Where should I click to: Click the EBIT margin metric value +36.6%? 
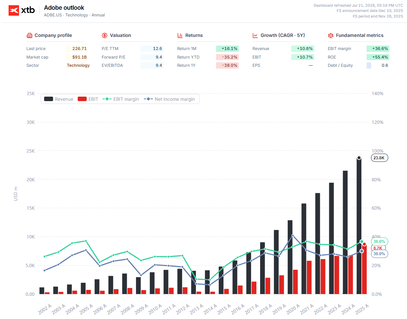tap(378, 49)
